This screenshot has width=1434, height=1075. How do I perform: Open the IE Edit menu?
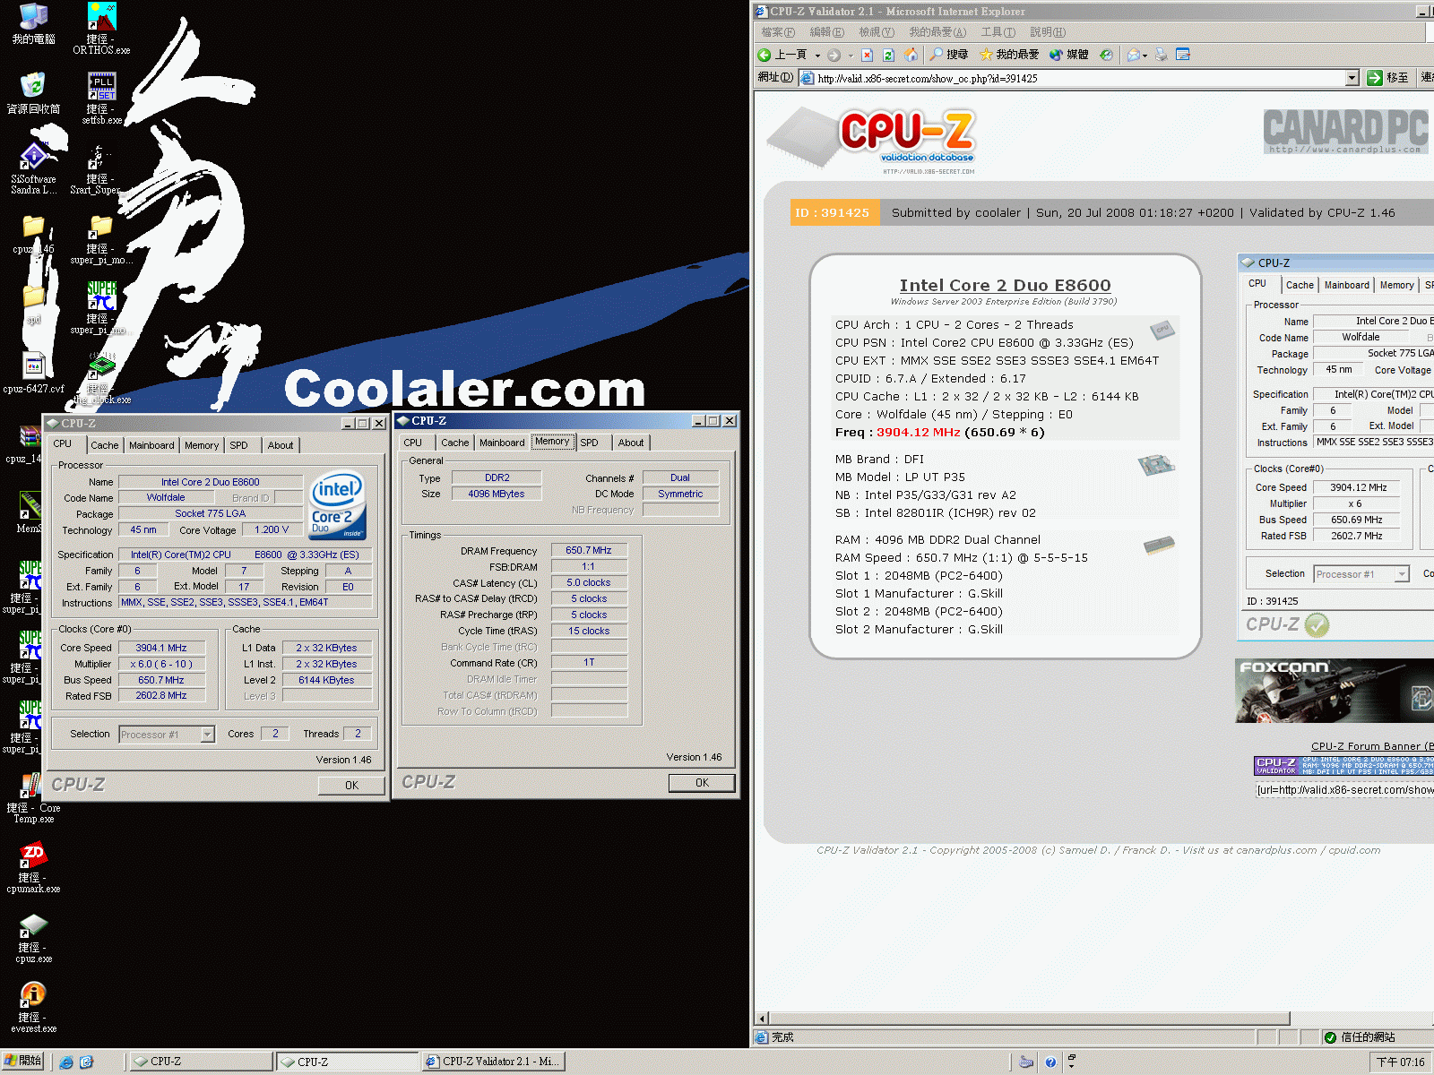point(826,32)
